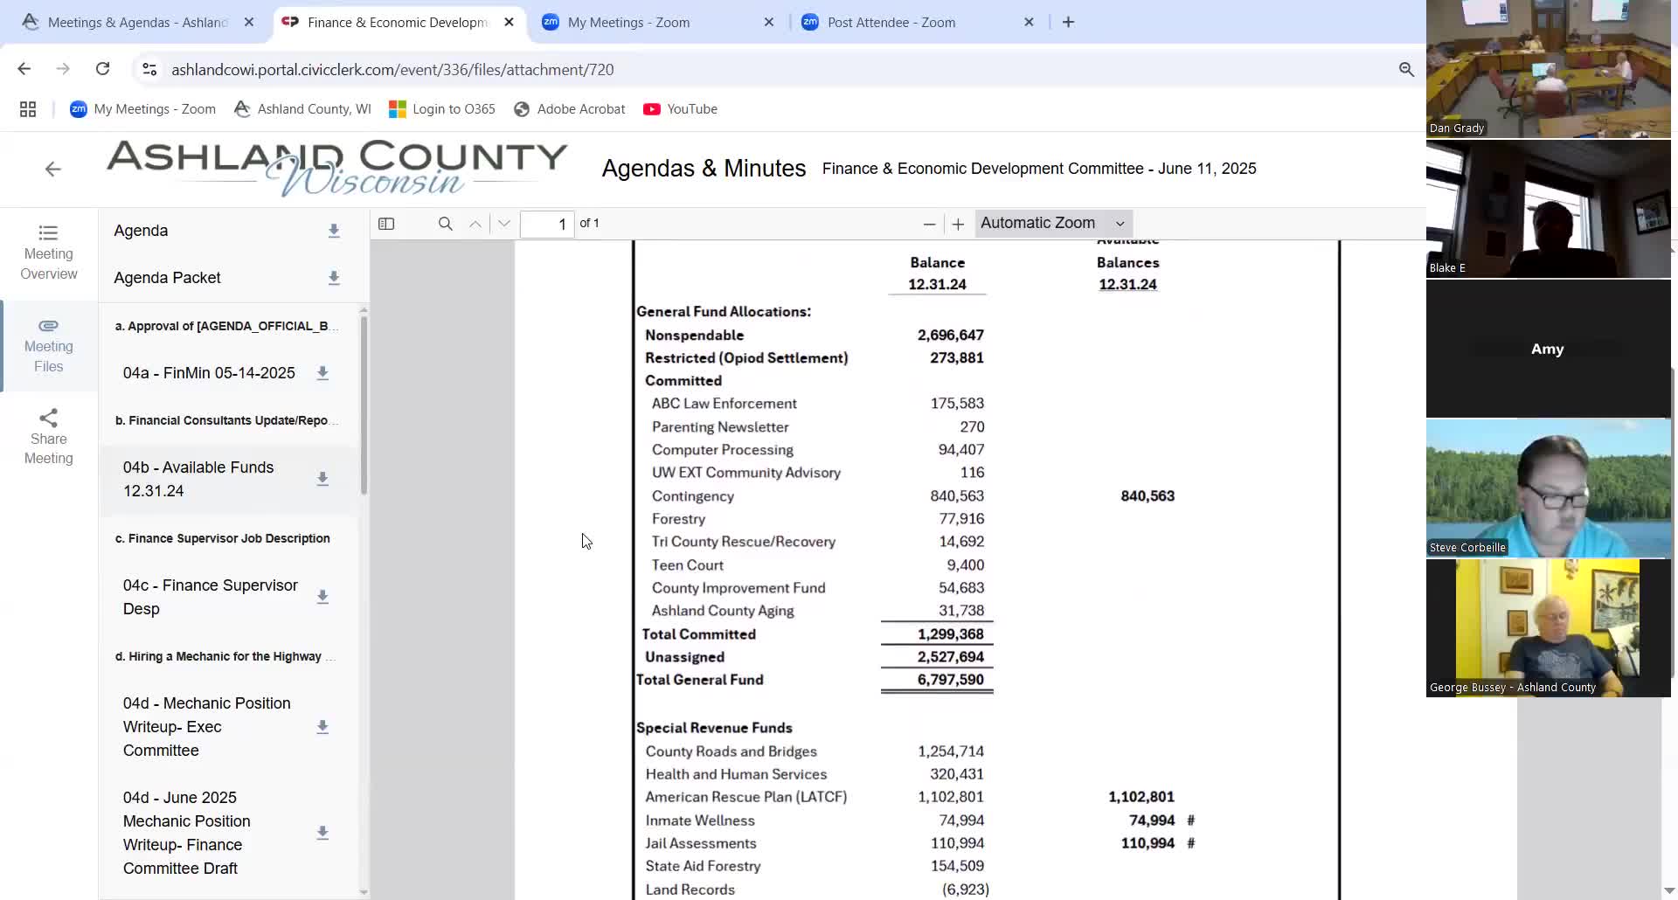Click Share Meeting in sidebar
Screen dimensions: 1678x900
[49, 438]
